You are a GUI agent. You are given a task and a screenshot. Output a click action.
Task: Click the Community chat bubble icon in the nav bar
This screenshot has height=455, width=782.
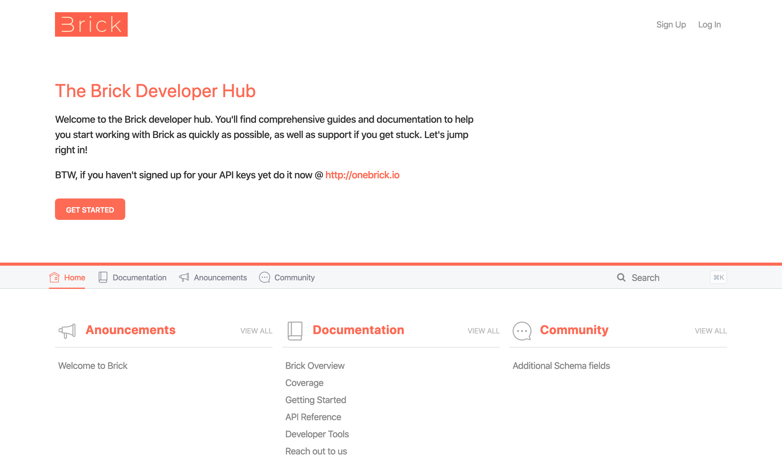coord(265,278)
